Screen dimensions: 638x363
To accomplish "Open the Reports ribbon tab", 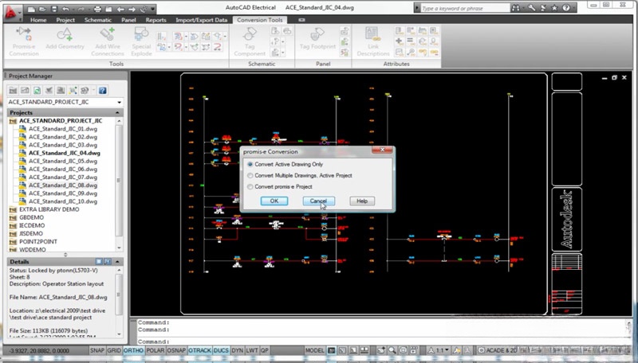I will tap(156, 20).
